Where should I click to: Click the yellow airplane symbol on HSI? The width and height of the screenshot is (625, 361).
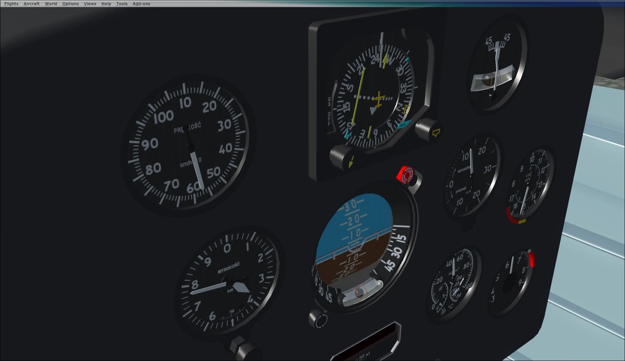(379, 100)
